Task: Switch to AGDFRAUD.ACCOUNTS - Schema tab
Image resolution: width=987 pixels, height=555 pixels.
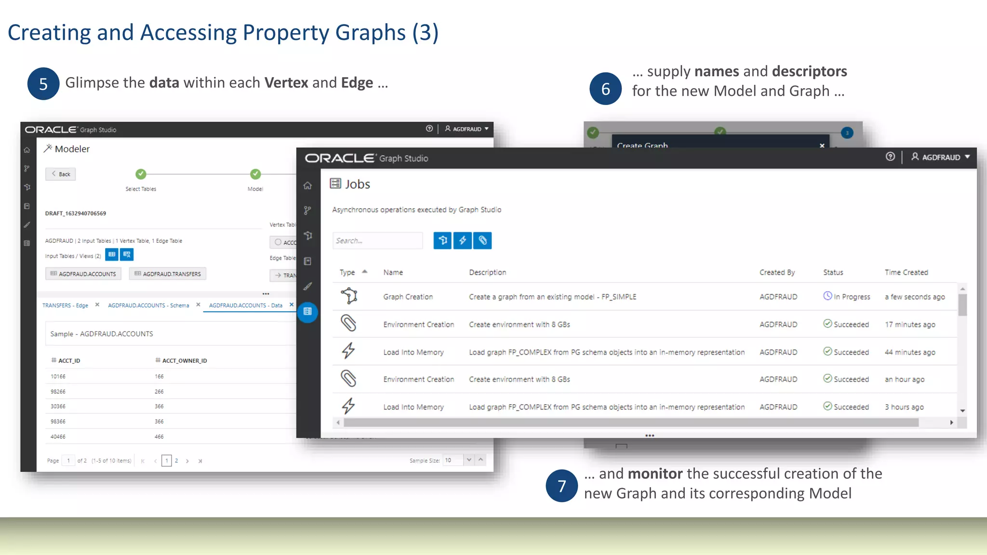Action: point(148,305)
